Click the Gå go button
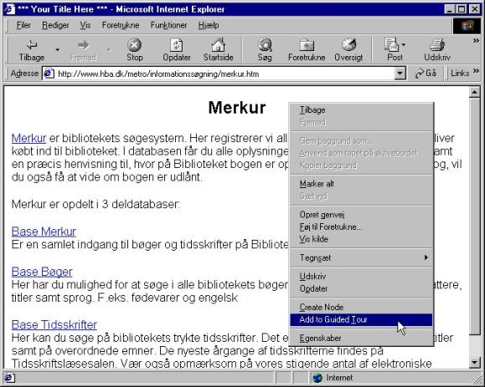Viewport: 485px width, 387px height. click(426, 74)
